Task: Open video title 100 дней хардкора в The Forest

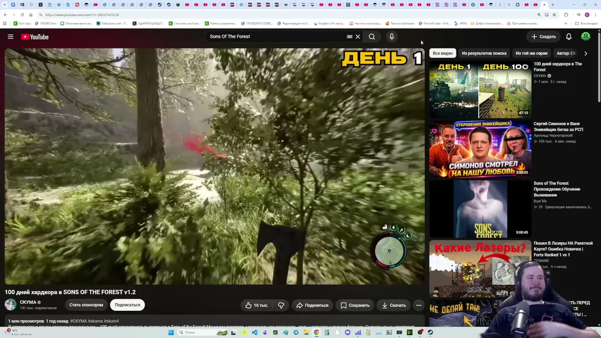Action: (558, 67)
